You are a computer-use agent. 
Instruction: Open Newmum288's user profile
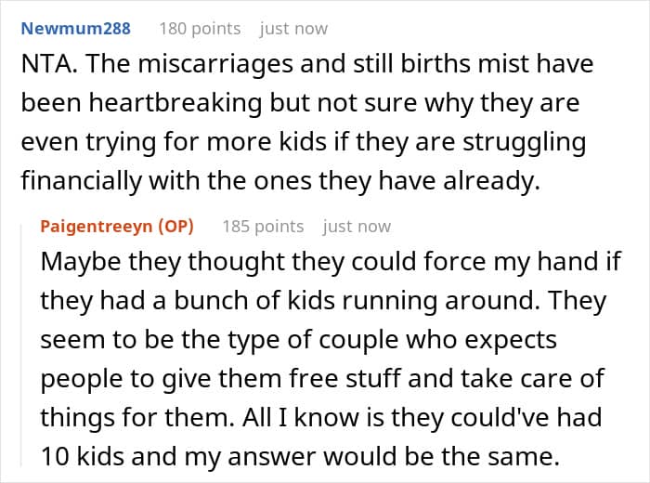[x=75, y=29]
